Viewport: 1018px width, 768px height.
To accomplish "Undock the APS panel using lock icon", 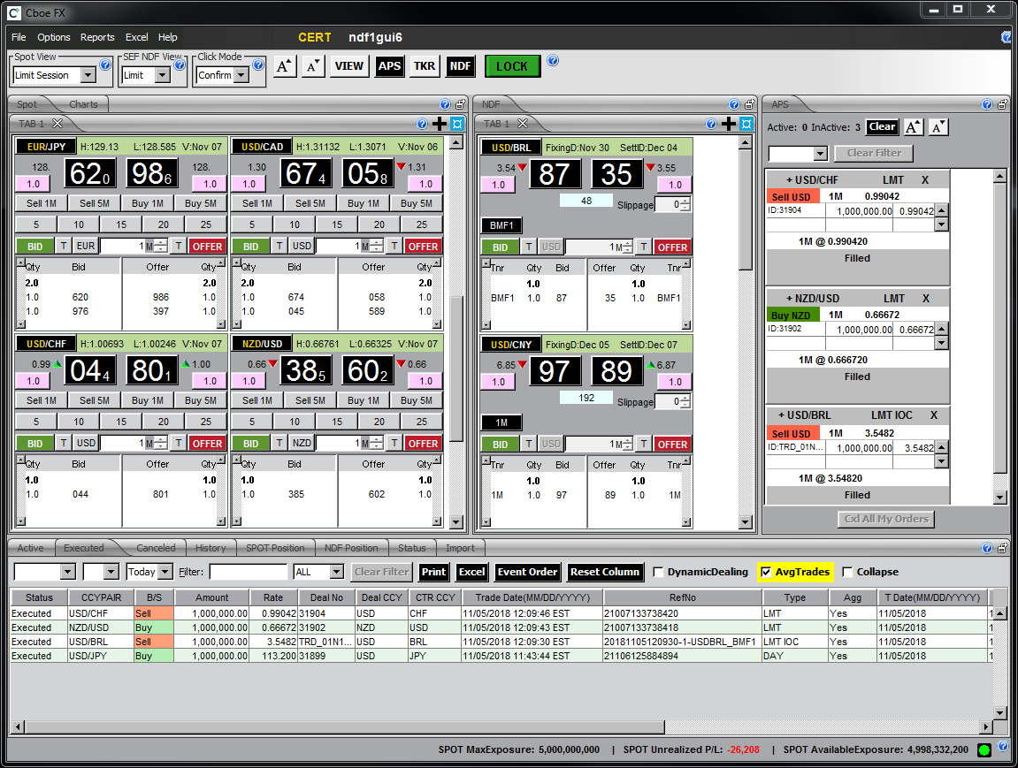I will [1002, 104].
